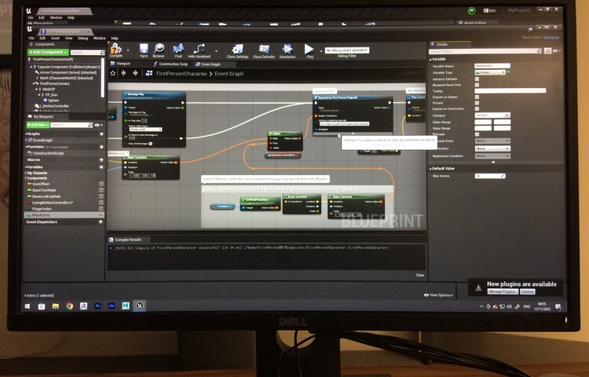Add a new variable with plus icon
589x377 pixels.
pyautogui.click(x=101, y=167)
